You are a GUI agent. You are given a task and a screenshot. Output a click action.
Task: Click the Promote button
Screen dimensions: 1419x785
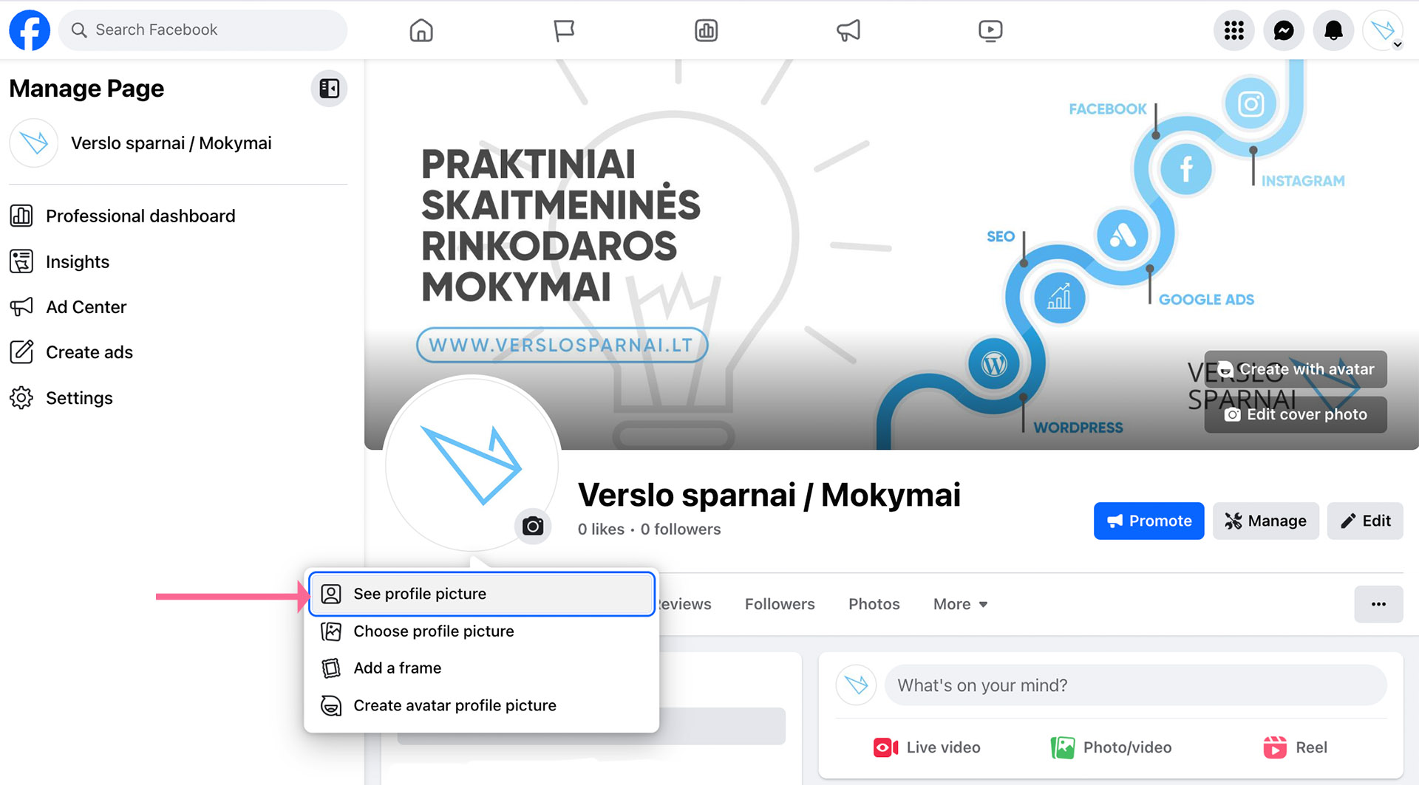1149,521
